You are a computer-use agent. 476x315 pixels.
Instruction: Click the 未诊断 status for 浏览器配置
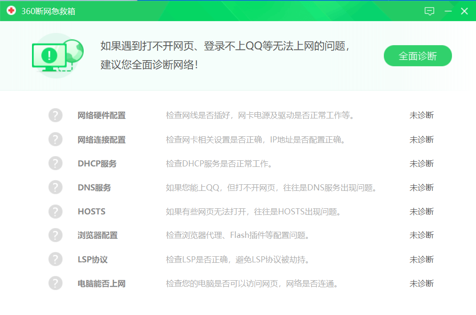coord(421,235)
